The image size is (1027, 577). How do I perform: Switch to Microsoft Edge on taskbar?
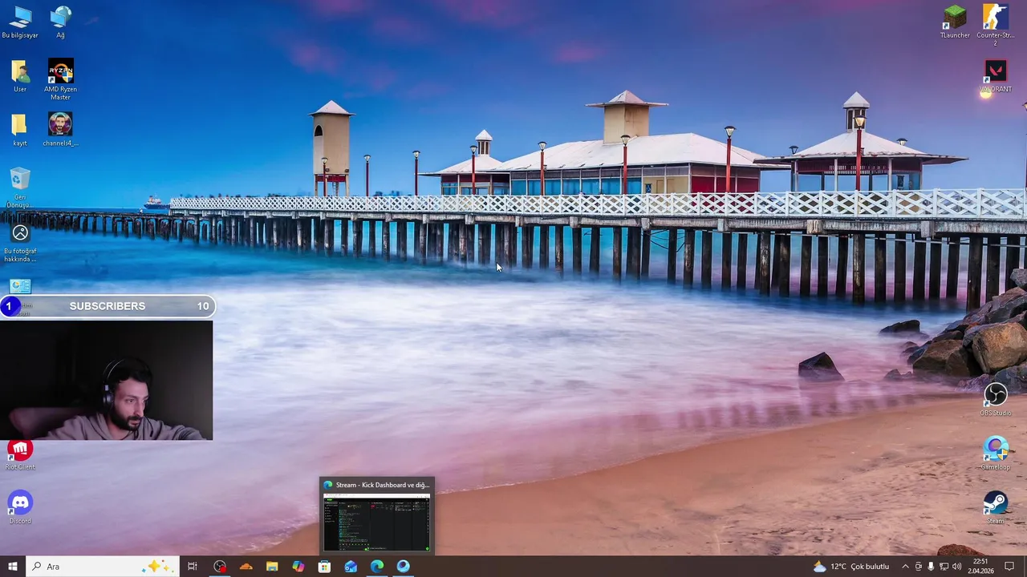point(377,567)
